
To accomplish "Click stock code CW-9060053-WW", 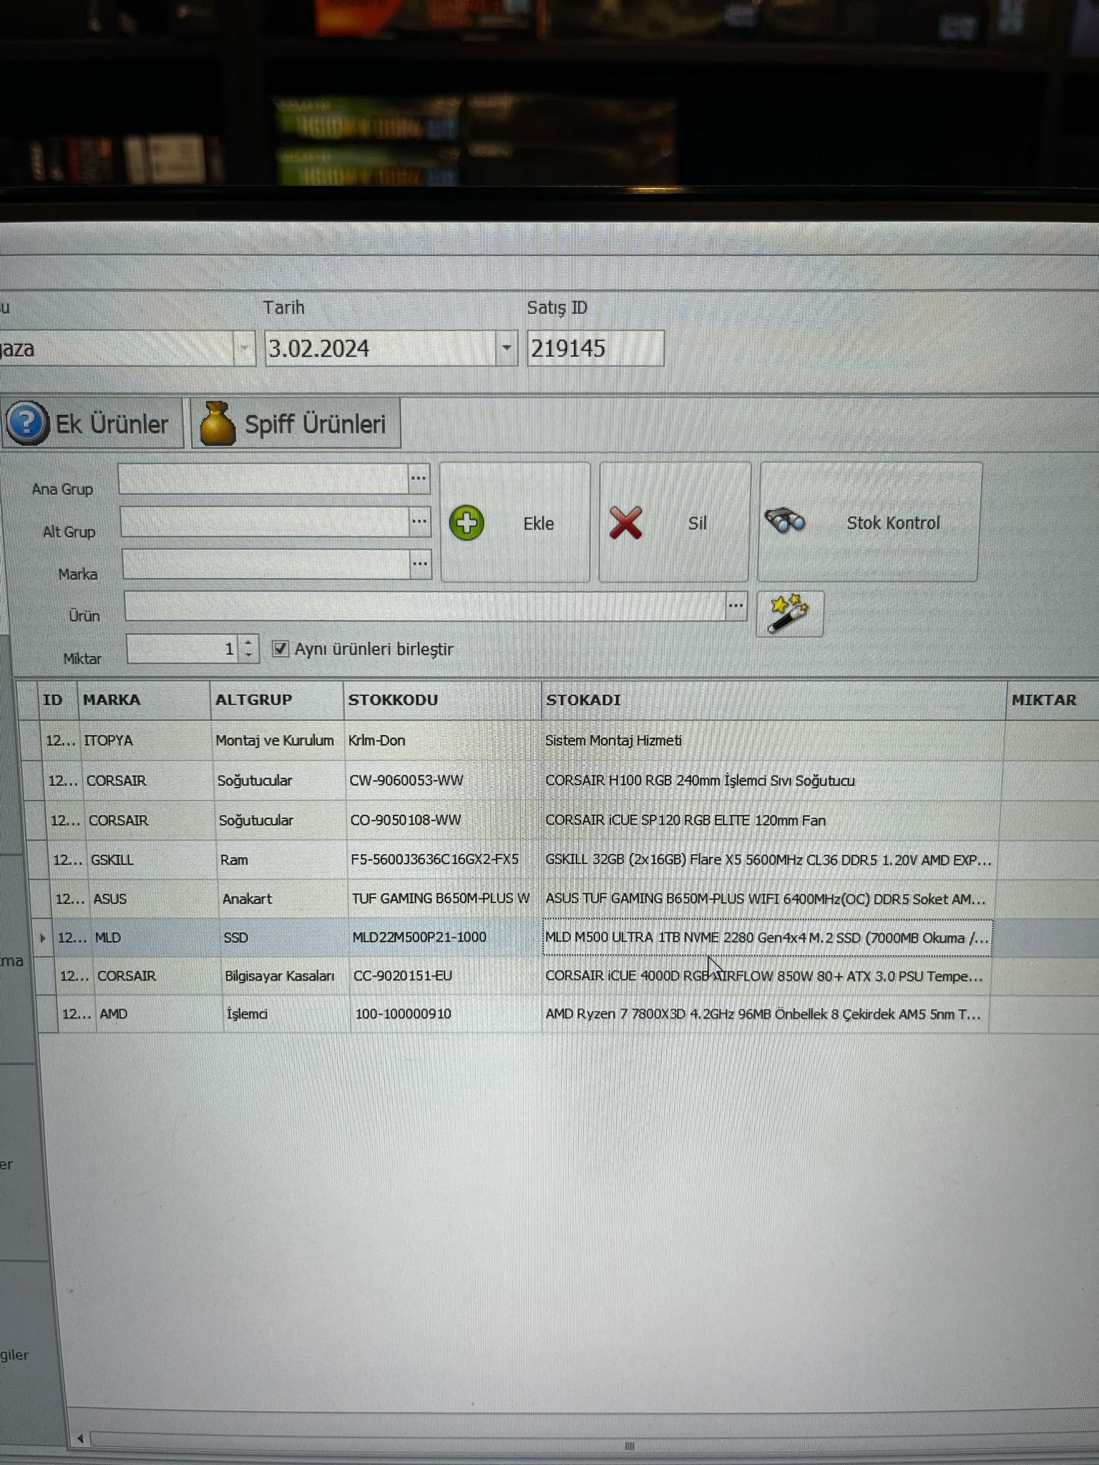I will [x=406, y=780].
